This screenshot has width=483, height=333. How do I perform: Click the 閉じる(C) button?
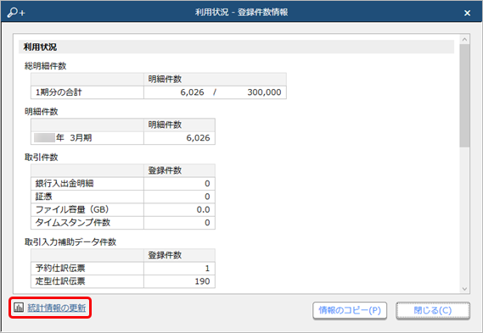point(433,310)
